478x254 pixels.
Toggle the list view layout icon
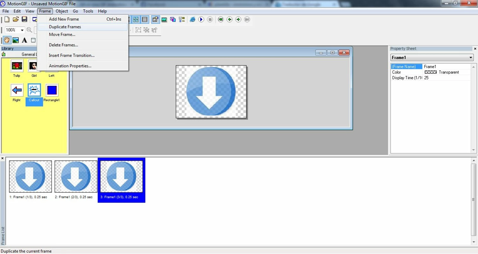(x=145, y=19)
